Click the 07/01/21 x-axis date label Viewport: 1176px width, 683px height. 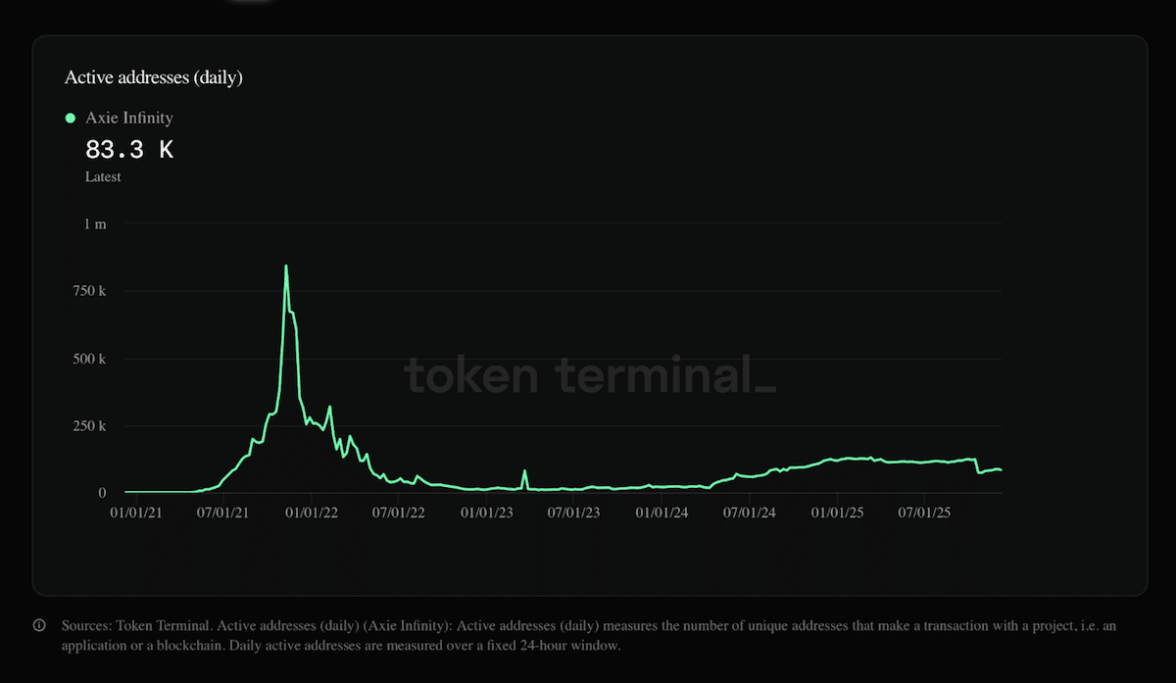pyautogui.click(x=223, y=512)
